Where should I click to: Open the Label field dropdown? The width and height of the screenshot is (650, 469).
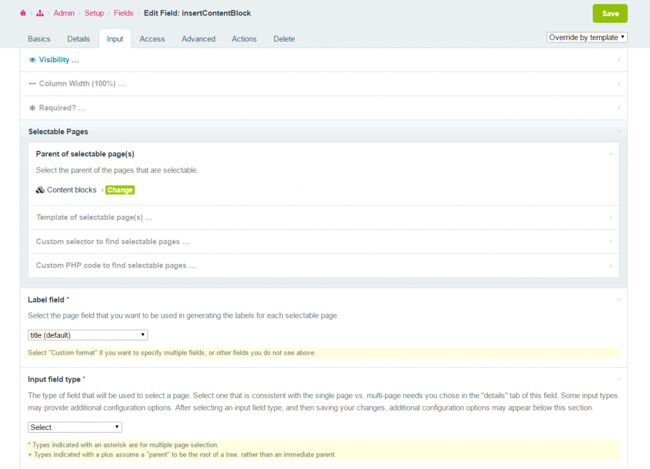(88, 335)
